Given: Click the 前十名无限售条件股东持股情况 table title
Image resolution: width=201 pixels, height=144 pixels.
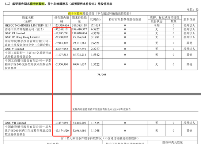Looking at the screenshot, I should click(100, 138).
